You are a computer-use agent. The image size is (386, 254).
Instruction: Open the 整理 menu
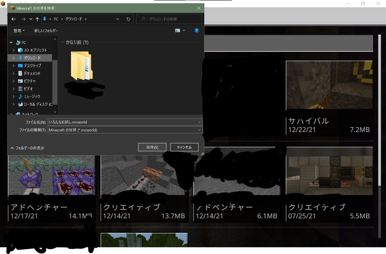tap(19, 31)
